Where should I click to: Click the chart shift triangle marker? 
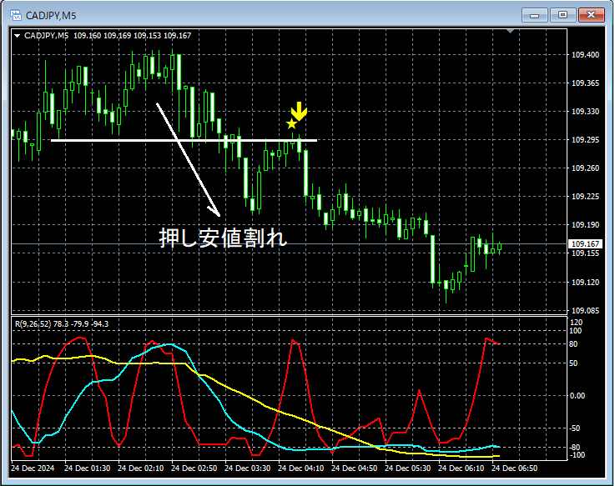click(x=511, y=31)
